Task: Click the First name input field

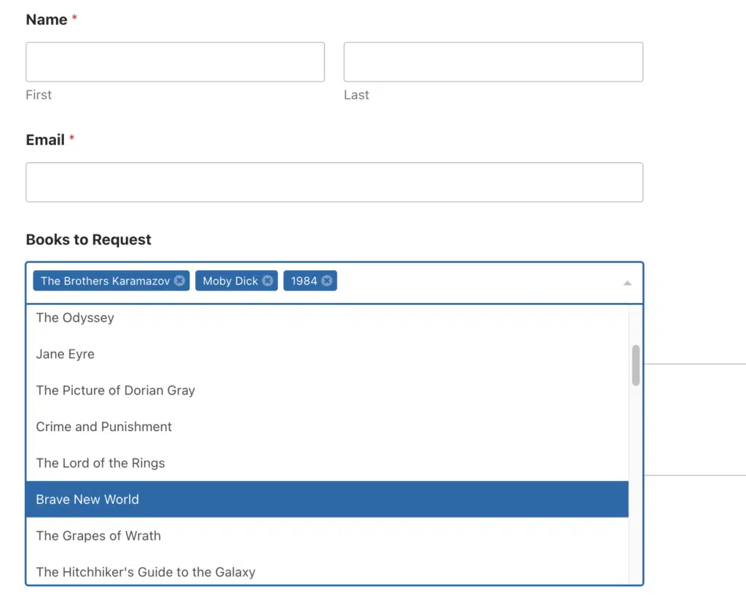Action: point(175,62)
